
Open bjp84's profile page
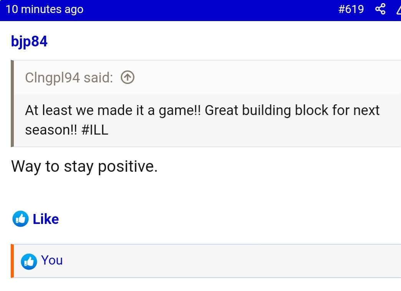pos(29,41)
